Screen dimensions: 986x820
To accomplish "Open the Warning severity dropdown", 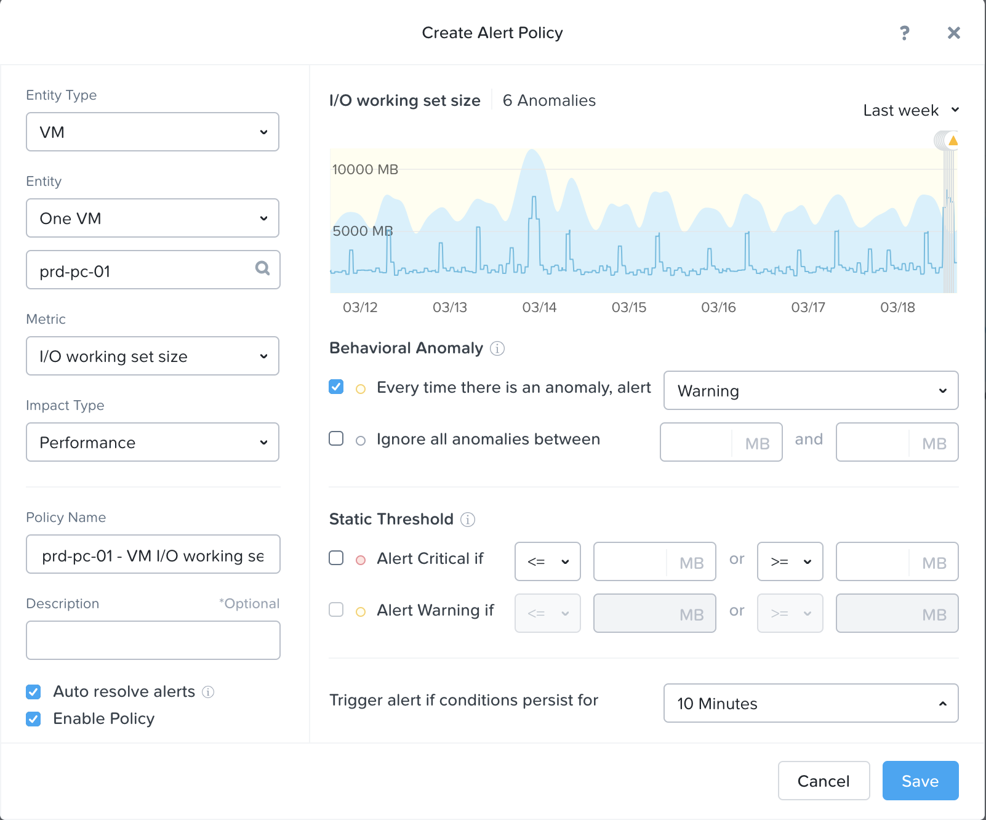I will (811, 390).
